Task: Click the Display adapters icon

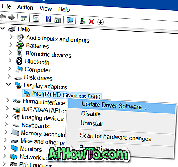Action: click(x=18, y=85)
